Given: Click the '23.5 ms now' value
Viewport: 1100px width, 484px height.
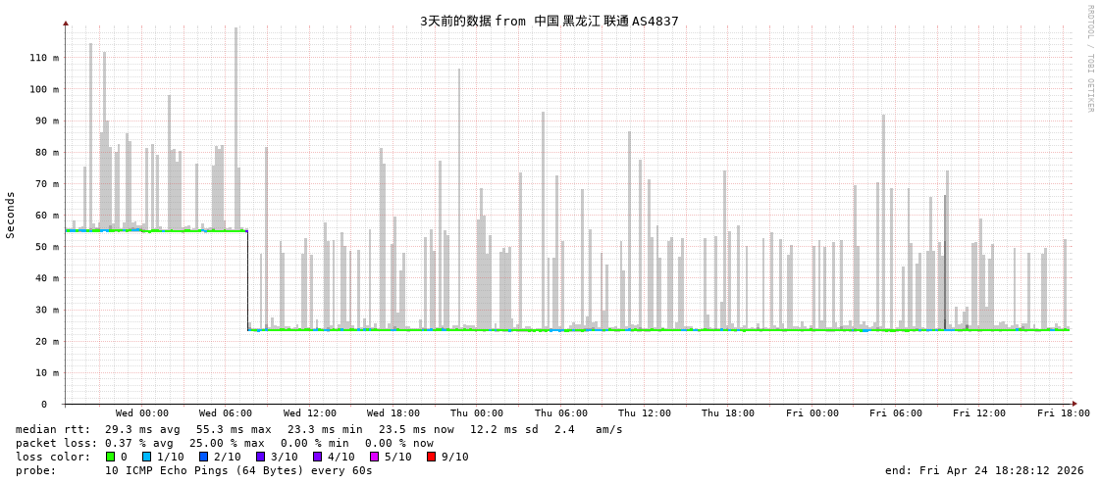Looking at the screenshot, I should pos(416,429).
